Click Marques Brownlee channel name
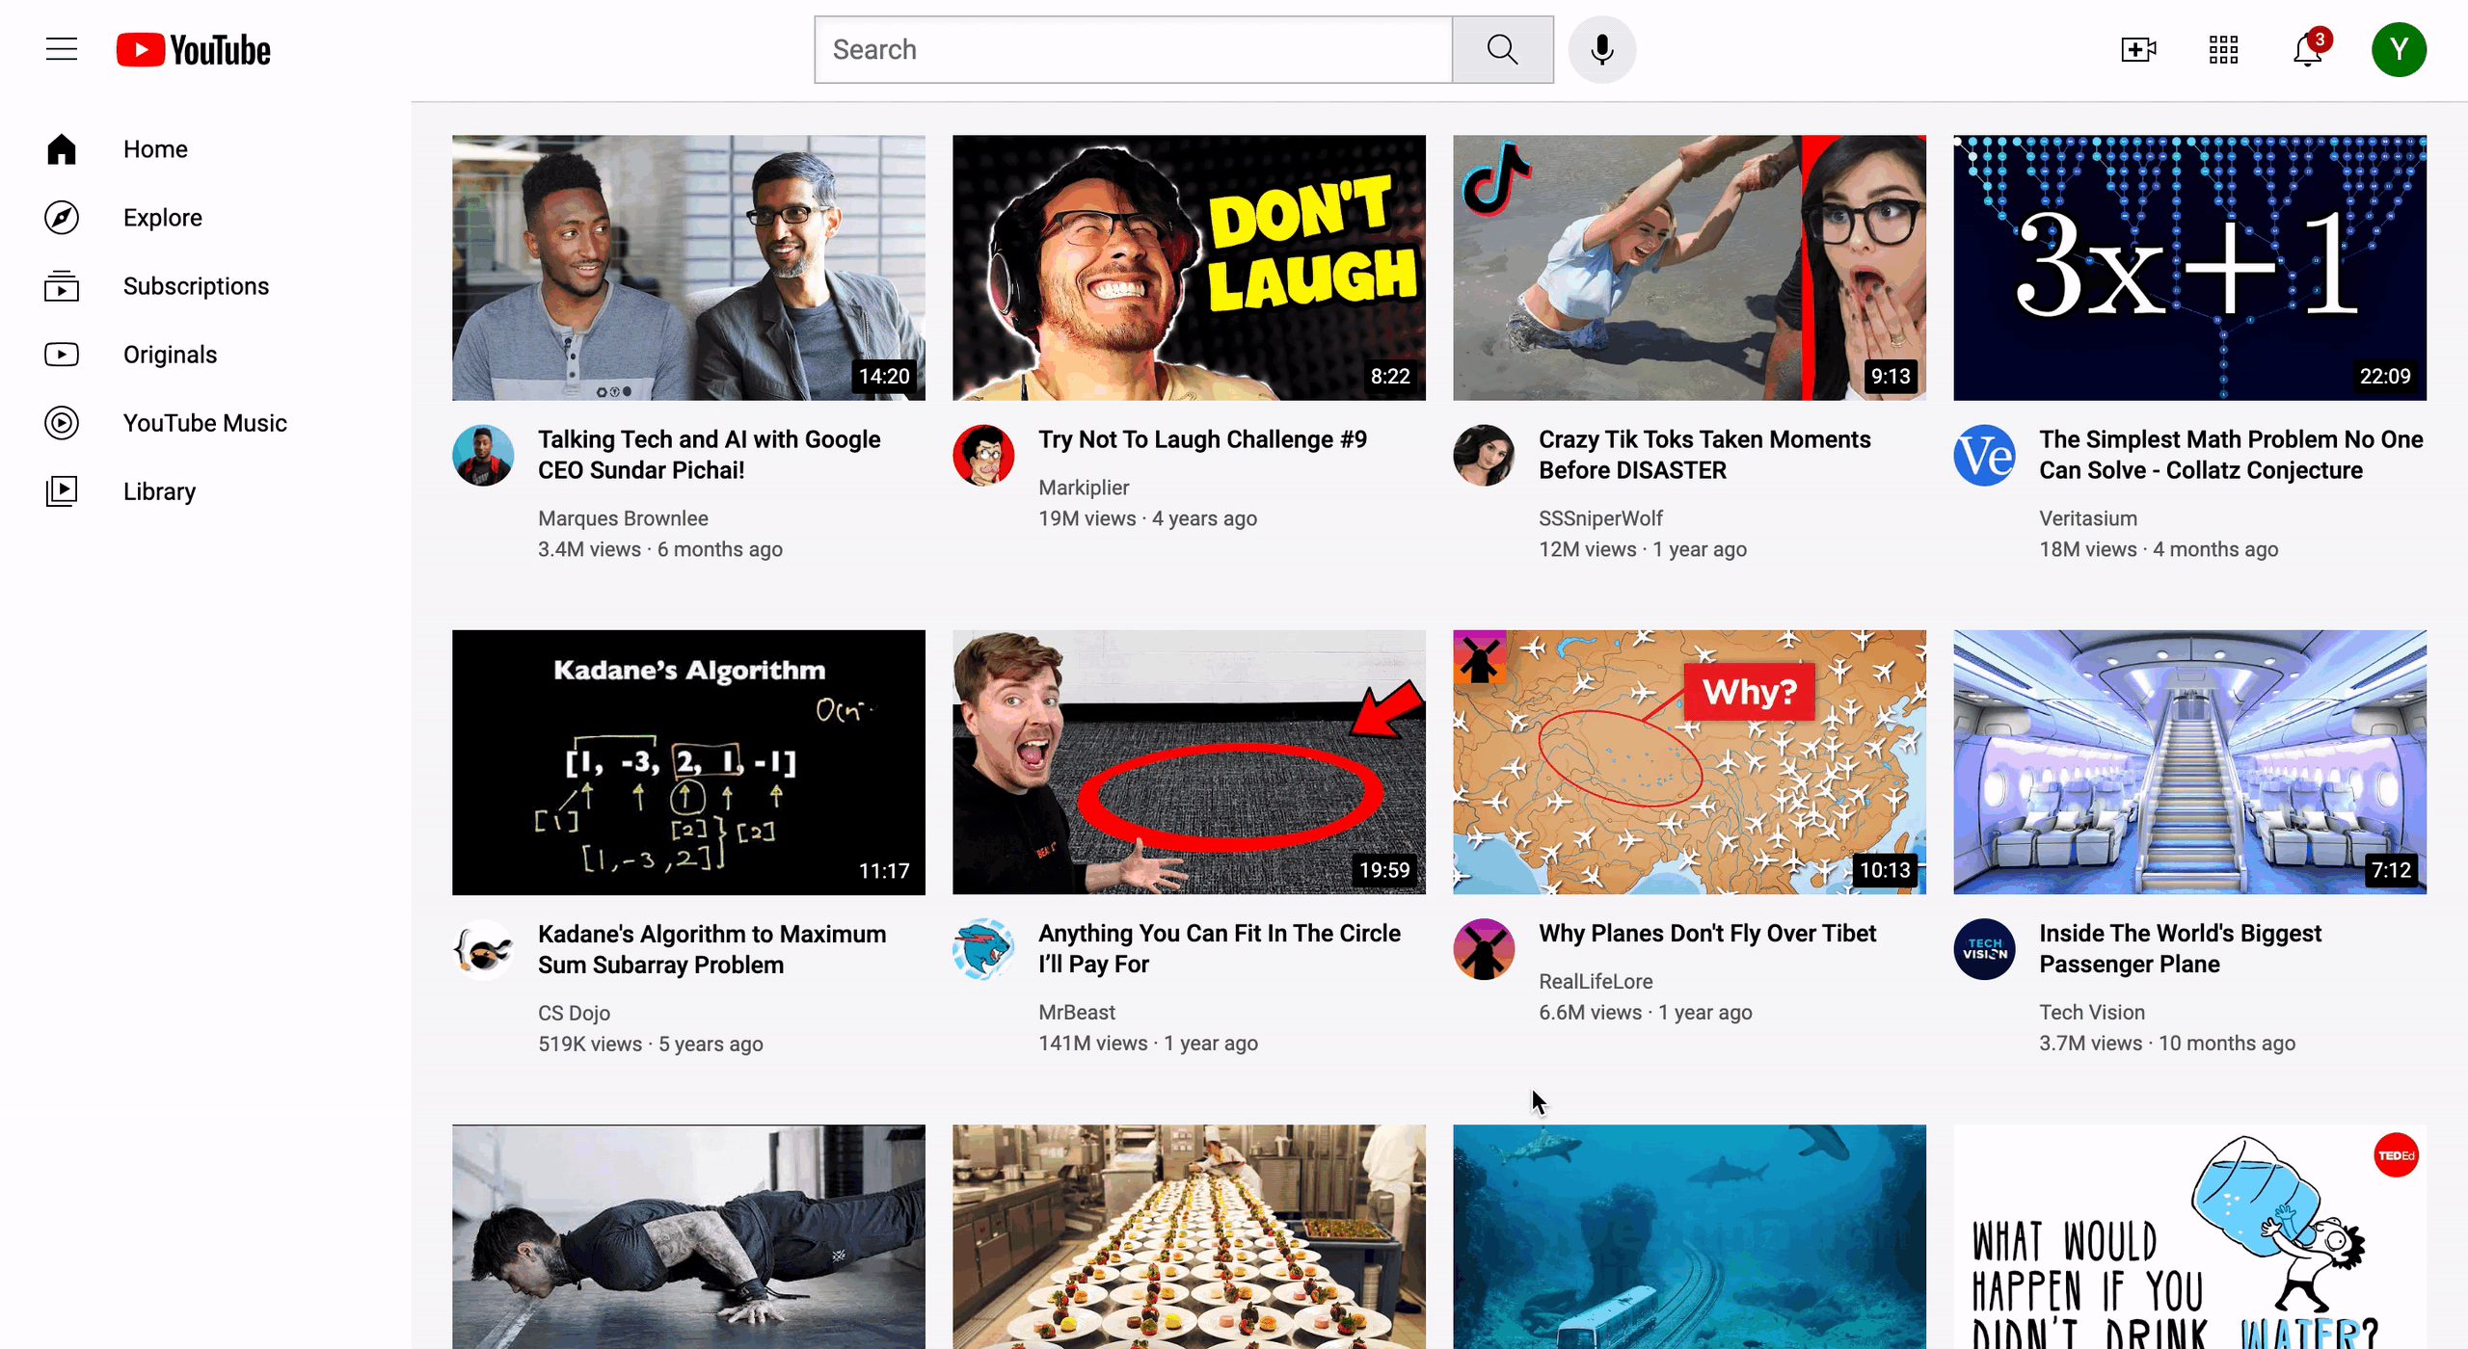The image size is (2468, 1349). tap(623, 518)
